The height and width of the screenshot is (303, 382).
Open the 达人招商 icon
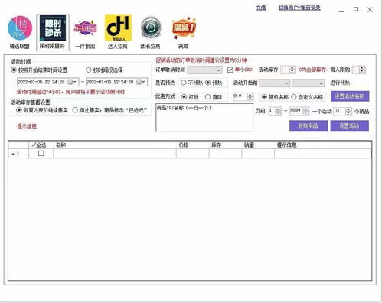pos(118,28)
